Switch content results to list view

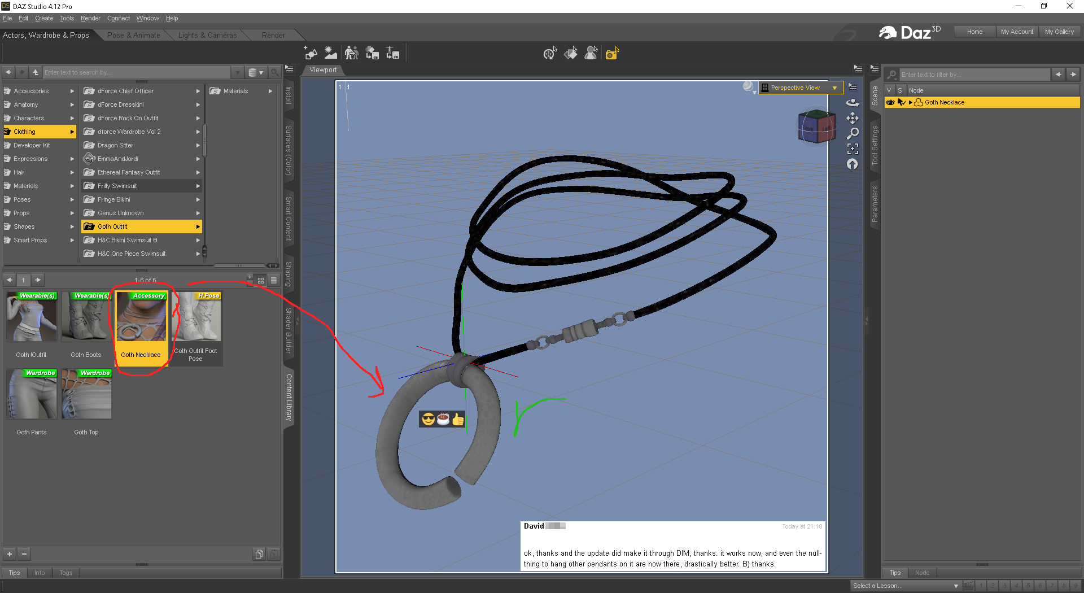click(274, 280)
